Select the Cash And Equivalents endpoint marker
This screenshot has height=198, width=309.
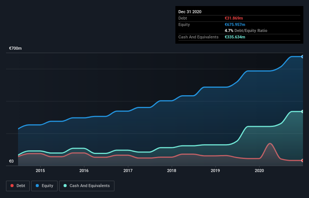[303, 111]
